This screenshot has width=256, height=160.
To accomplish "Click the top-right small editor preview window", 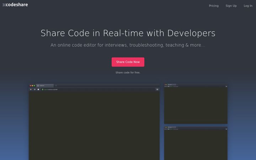I will point(196,104).
